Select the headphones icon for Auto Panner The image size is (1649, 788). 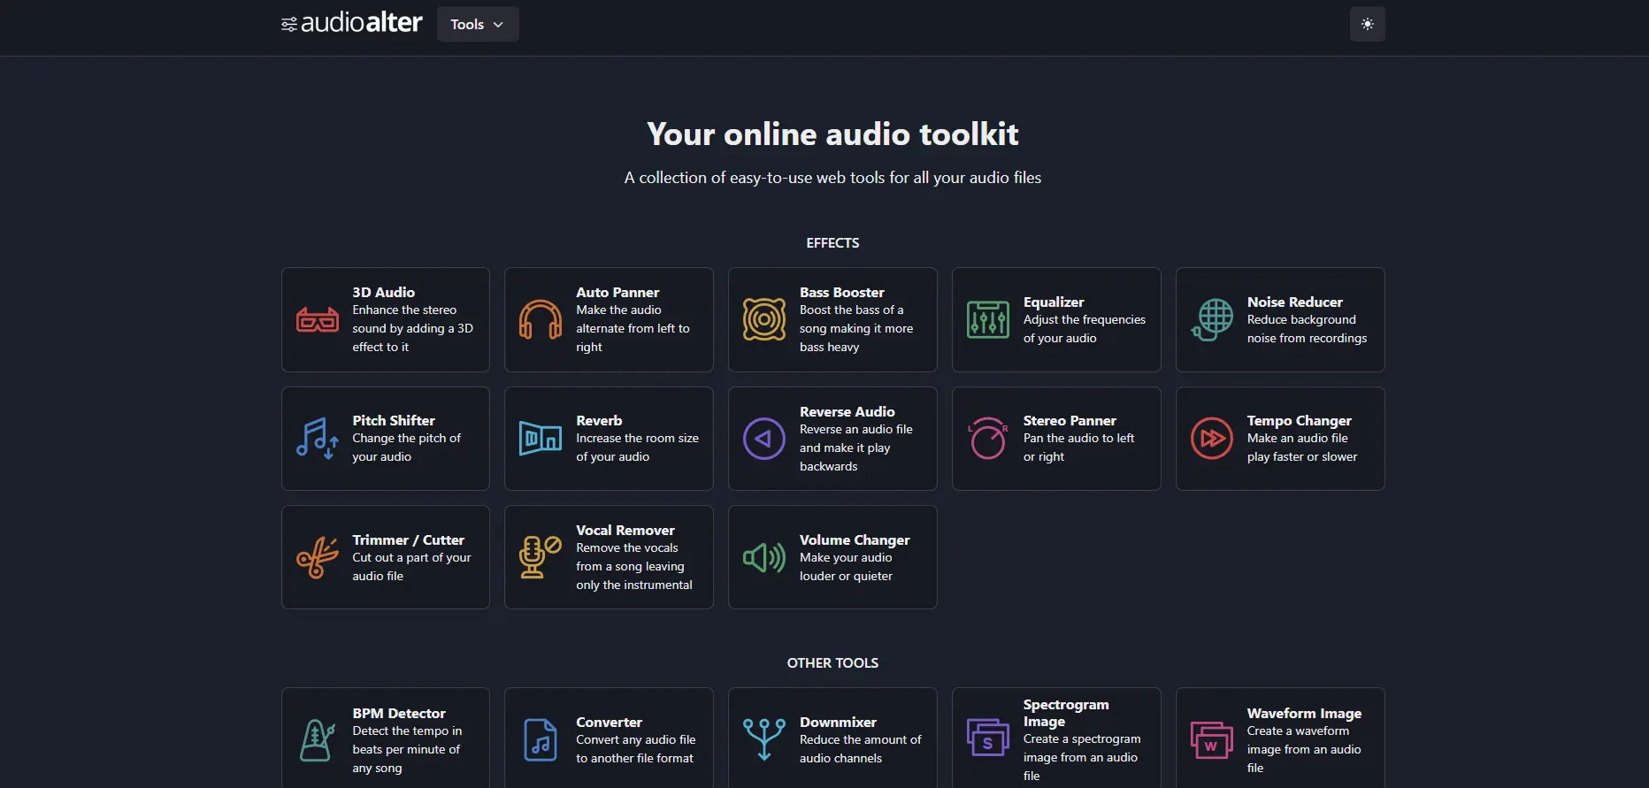point(540,319)
